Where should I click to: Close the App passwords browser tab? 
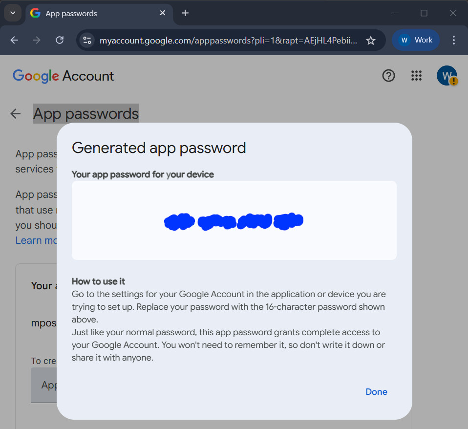[x=163, y=13]
